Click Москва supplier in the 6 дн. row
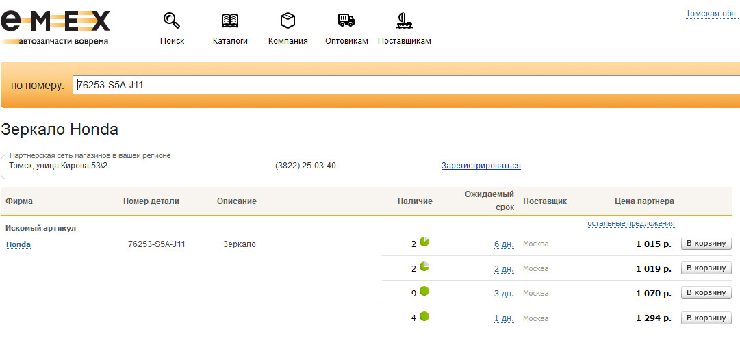Screen dimensions: 740x347 535,244
